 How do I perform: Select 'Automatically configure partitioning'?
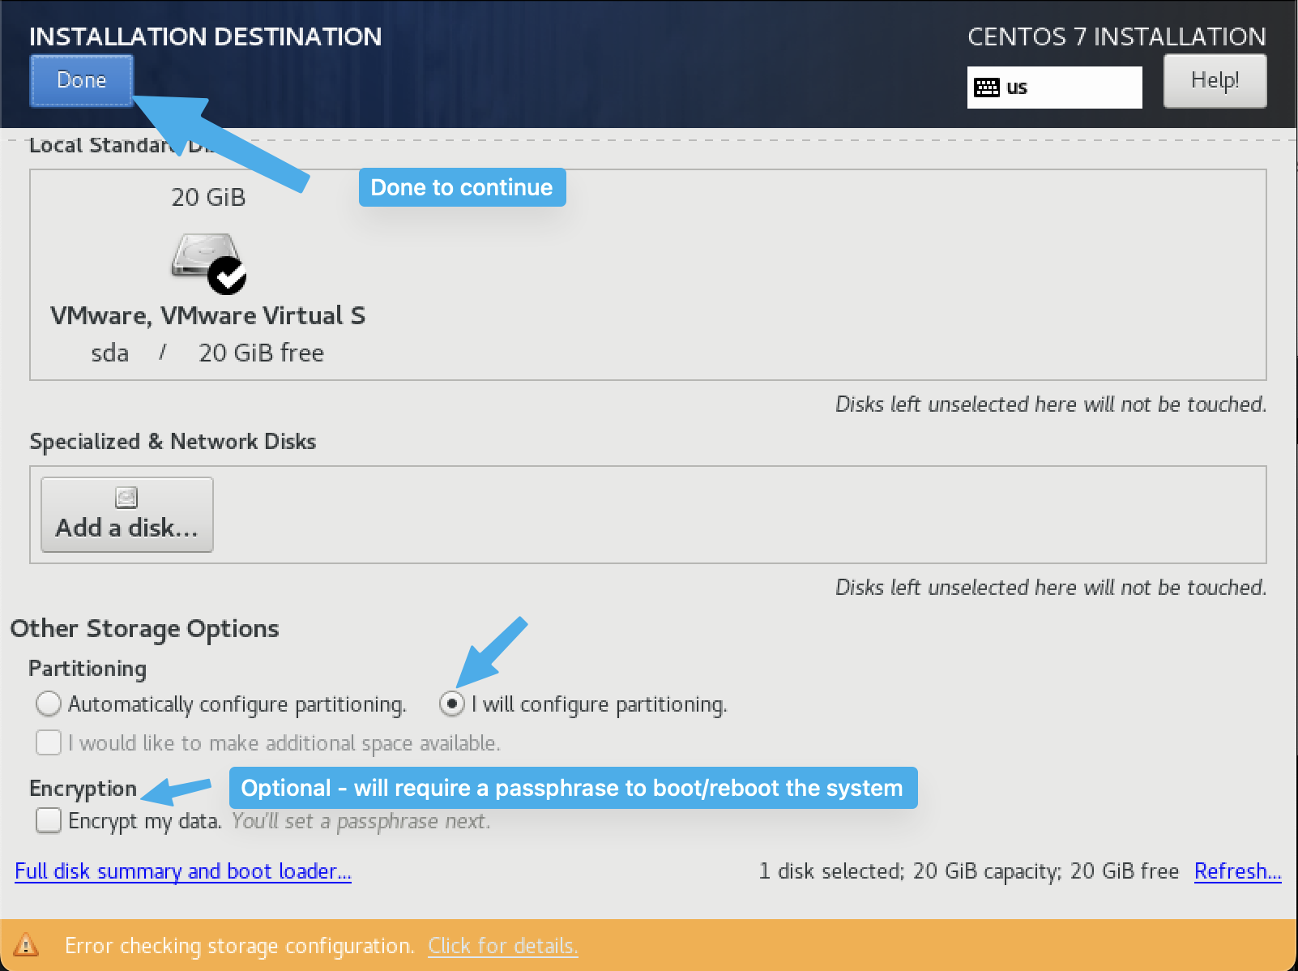(x=48, y=704)
